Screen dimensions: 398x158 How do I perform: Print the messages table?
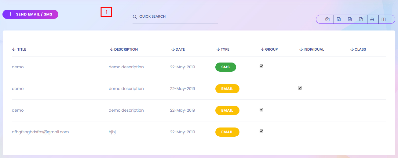click(x=372, y=20)
